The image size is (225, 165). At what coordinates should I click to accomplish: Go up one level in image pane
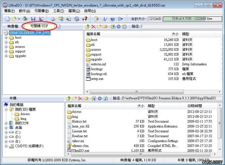click(88, 26)
